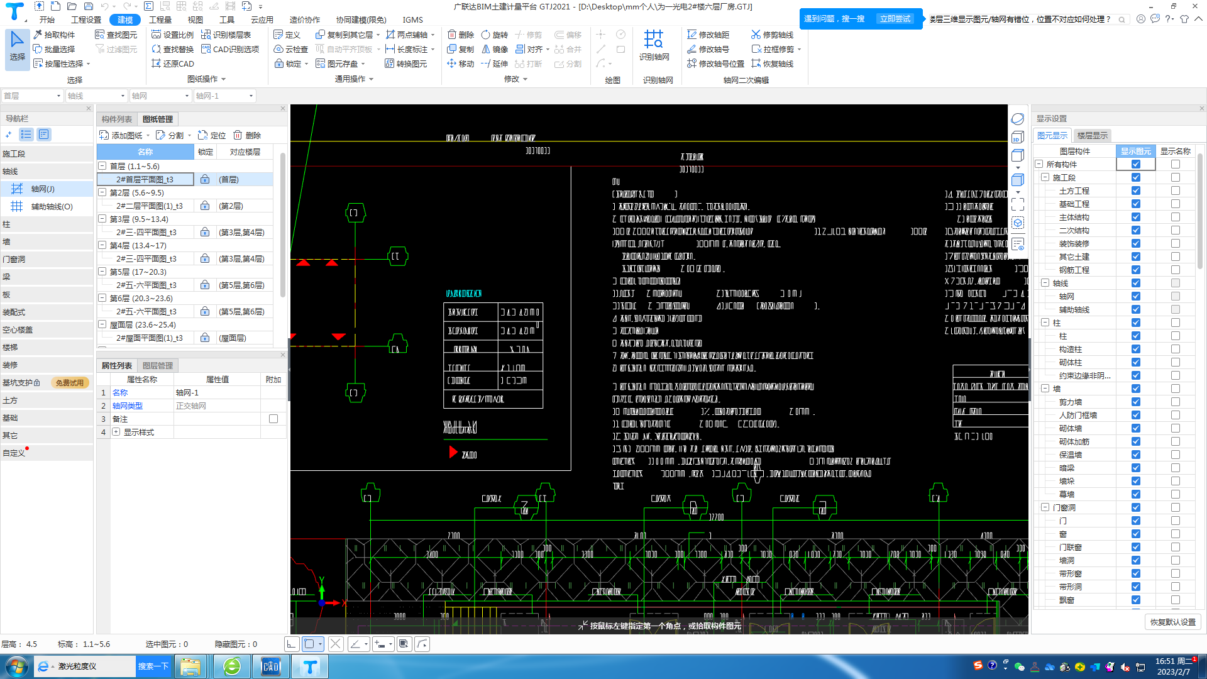Open the 首层 floor dropdown

58,96
